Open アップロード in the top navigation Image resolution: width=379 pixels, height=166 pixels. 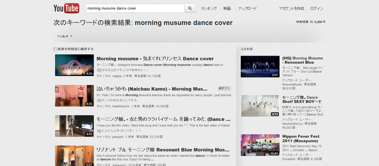(247, 8)
